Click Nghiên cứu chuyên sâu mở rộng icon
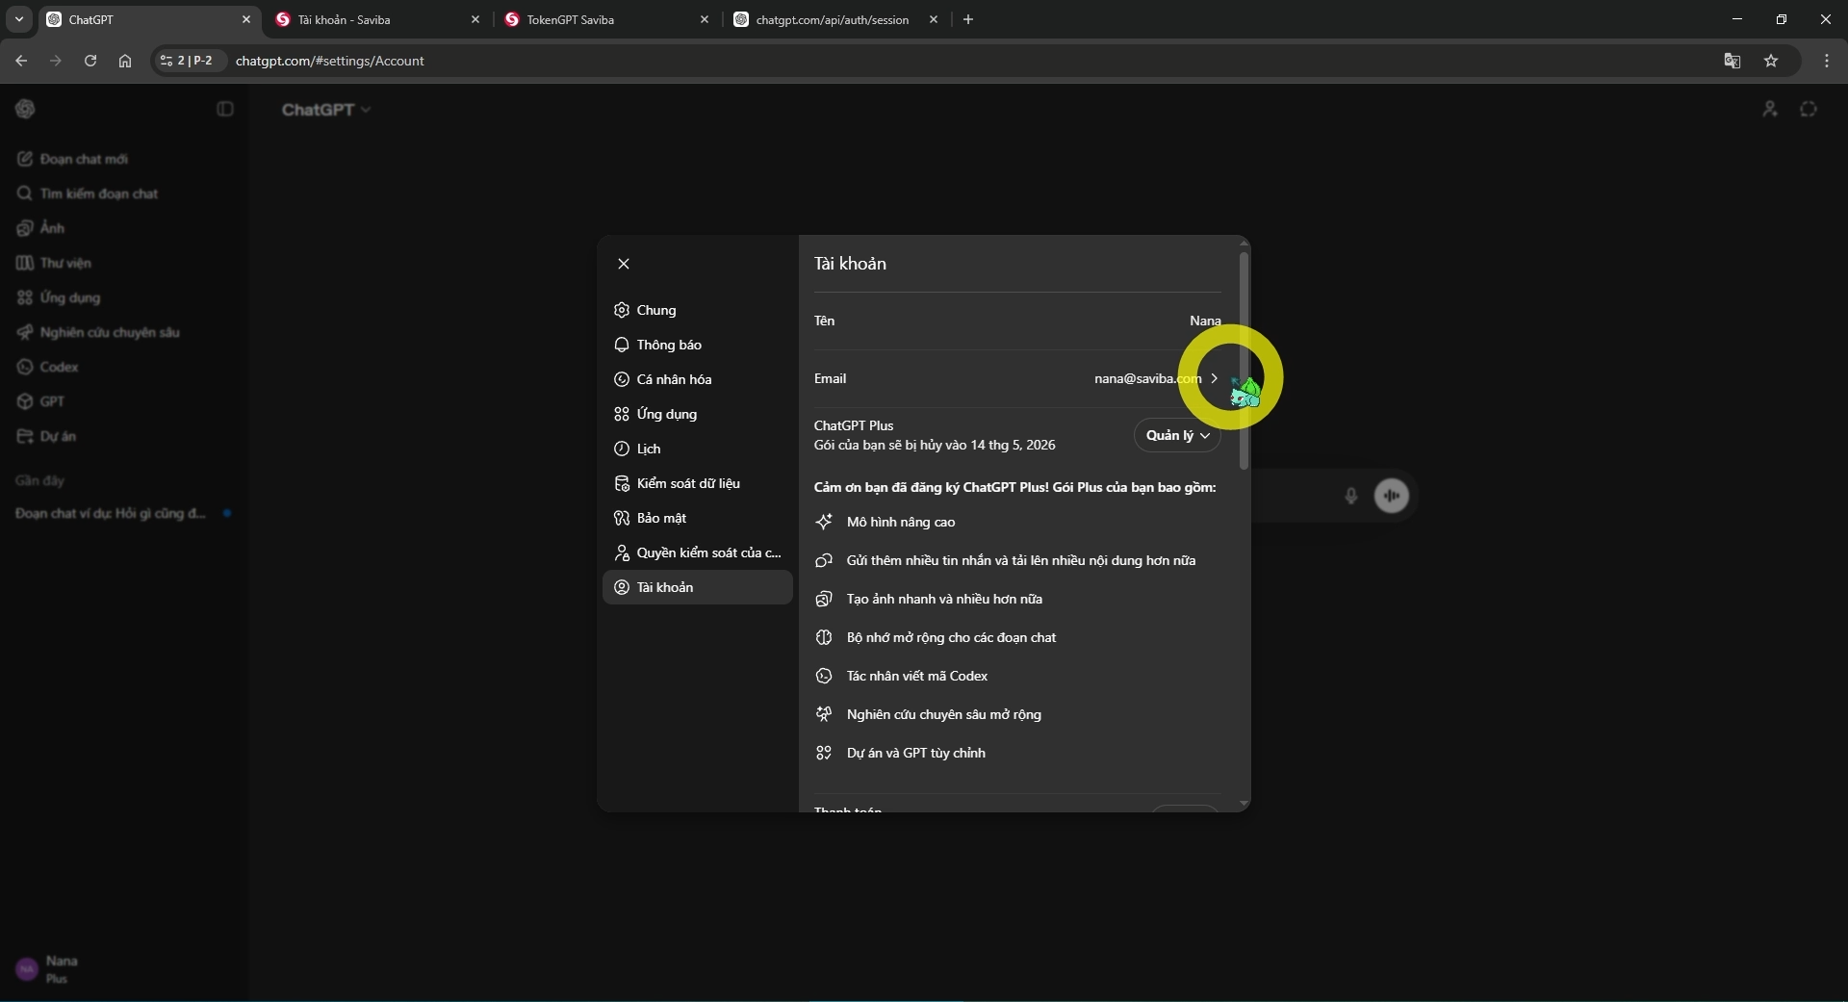Viewport: 1848px width, 1002px height. point(824,714)
